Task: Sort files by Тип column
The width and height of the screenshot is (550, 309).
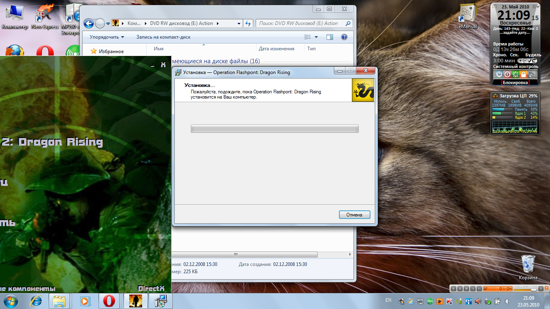Action: (x=311, y=49)
